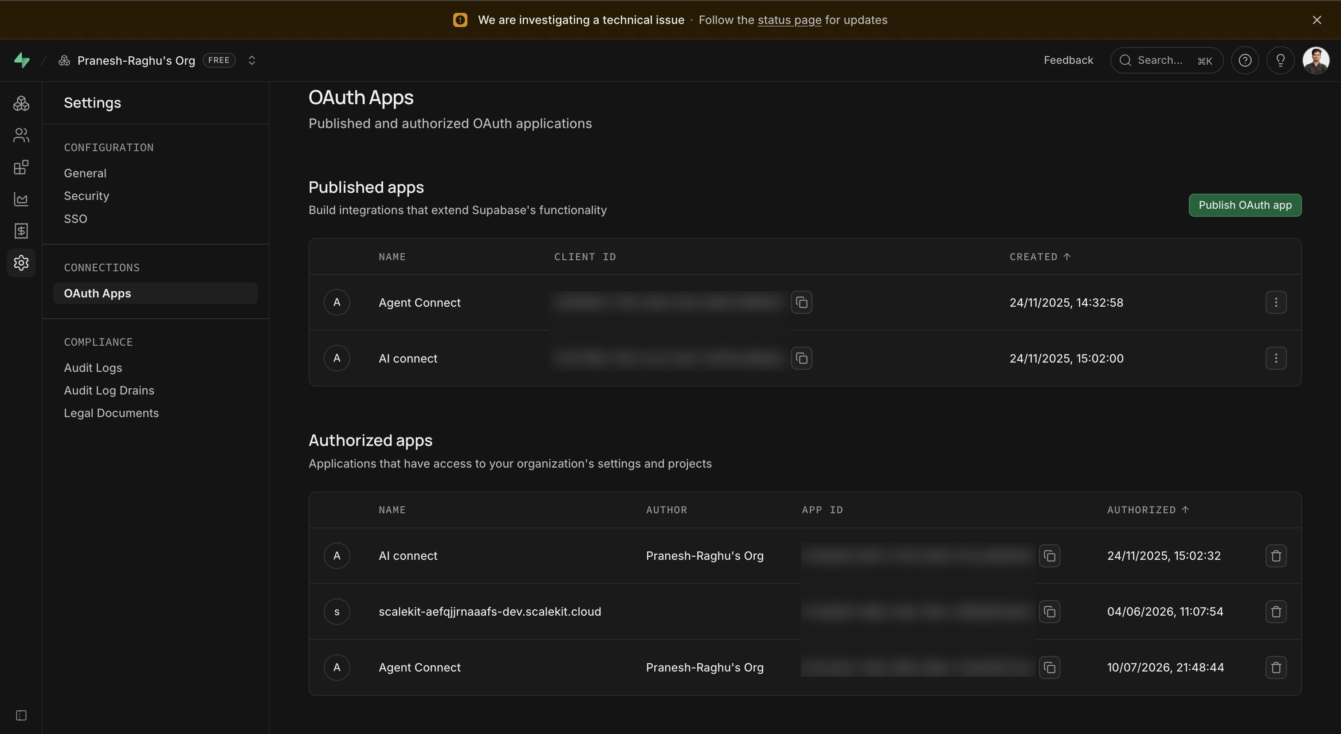Open the organization switcher chevrons
Screen dimensions: 1341x734
pyautogui.click(x=252, y=60)
